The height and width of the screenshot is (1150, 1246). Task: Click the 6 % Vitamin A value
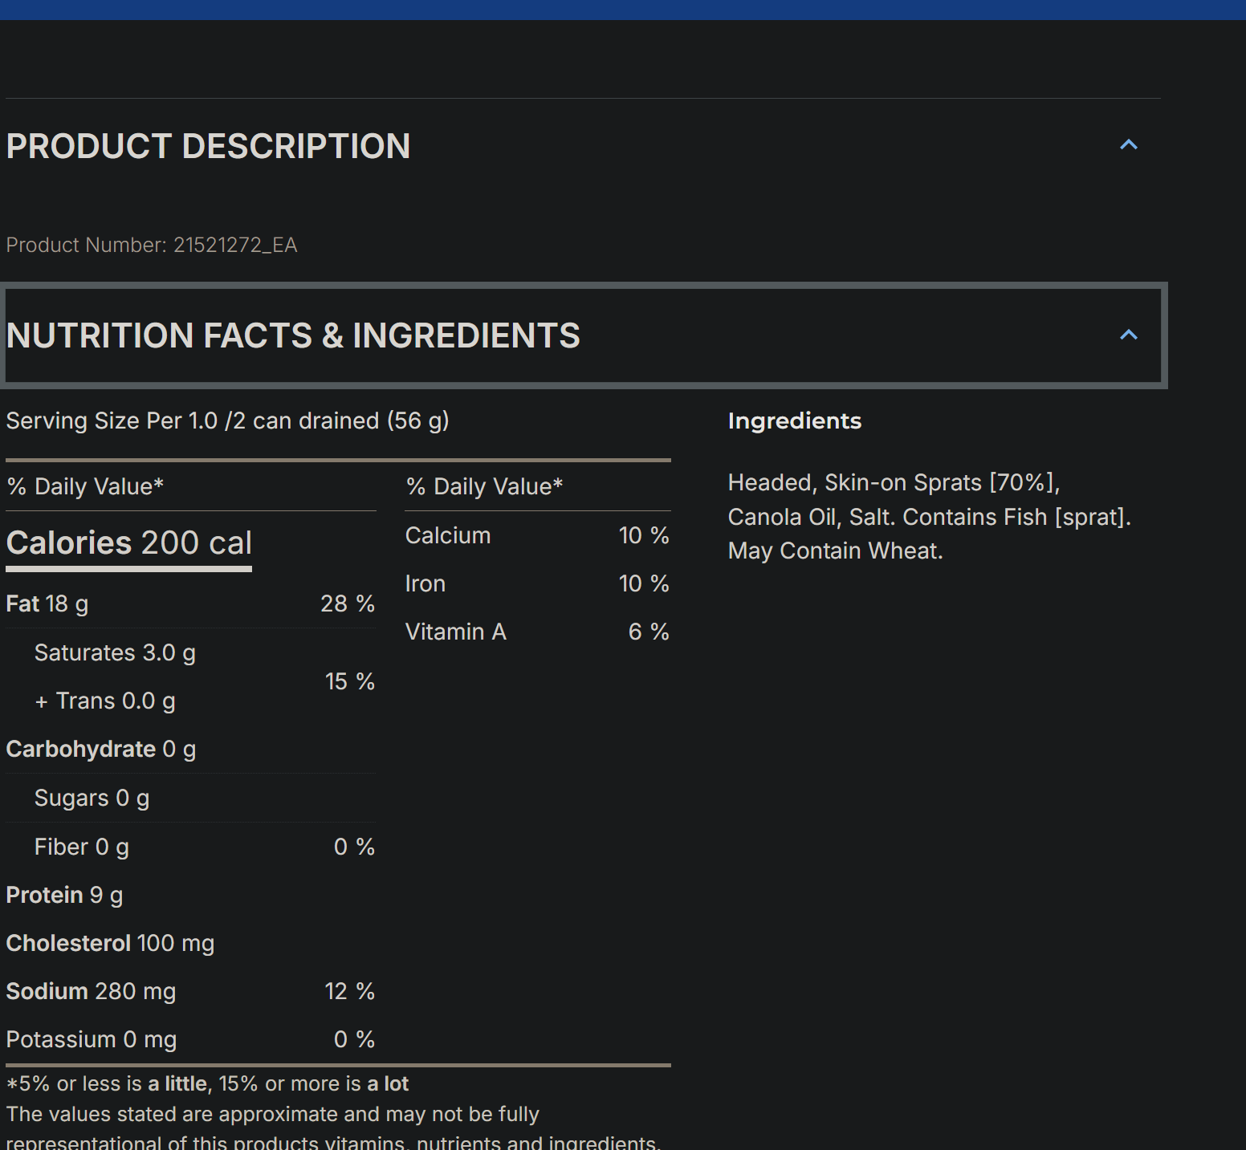[x=649, y=632]
